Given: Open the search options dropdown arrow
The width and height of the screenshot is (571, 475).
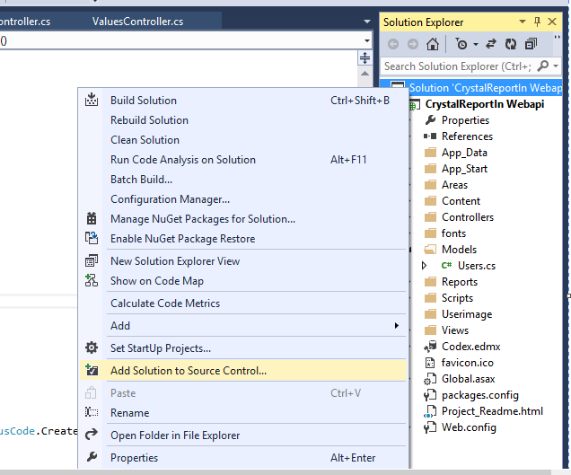Looking at the screenshot, I should click(x=556, y=66).
